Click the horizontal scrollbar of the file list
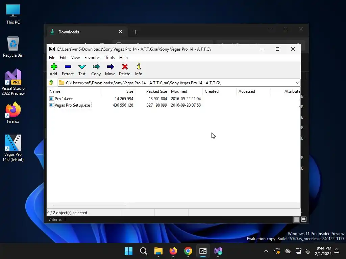The height and width of the screenshot is (259, 346). pos(90,205)
